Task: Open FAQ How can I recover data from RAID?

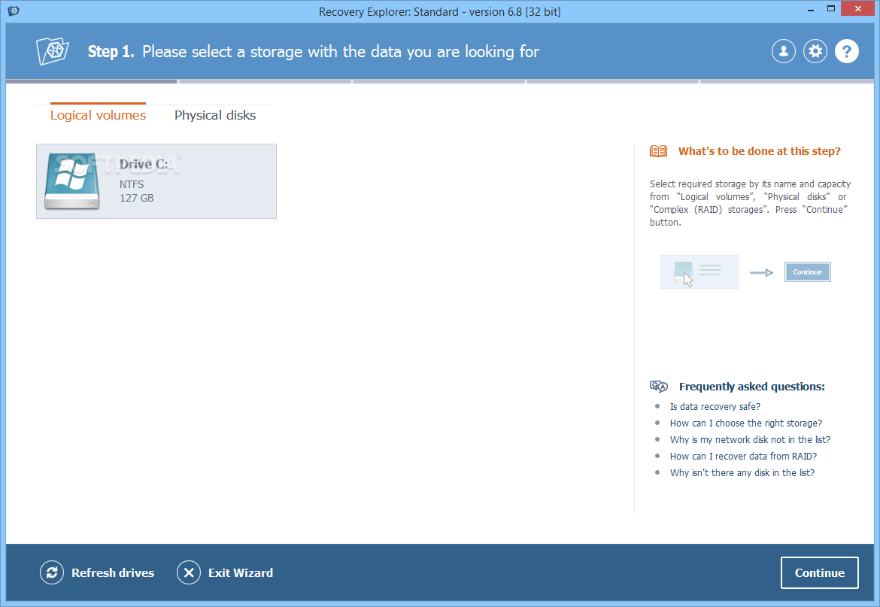Action: pyautogui.click(x=743, y=456)
